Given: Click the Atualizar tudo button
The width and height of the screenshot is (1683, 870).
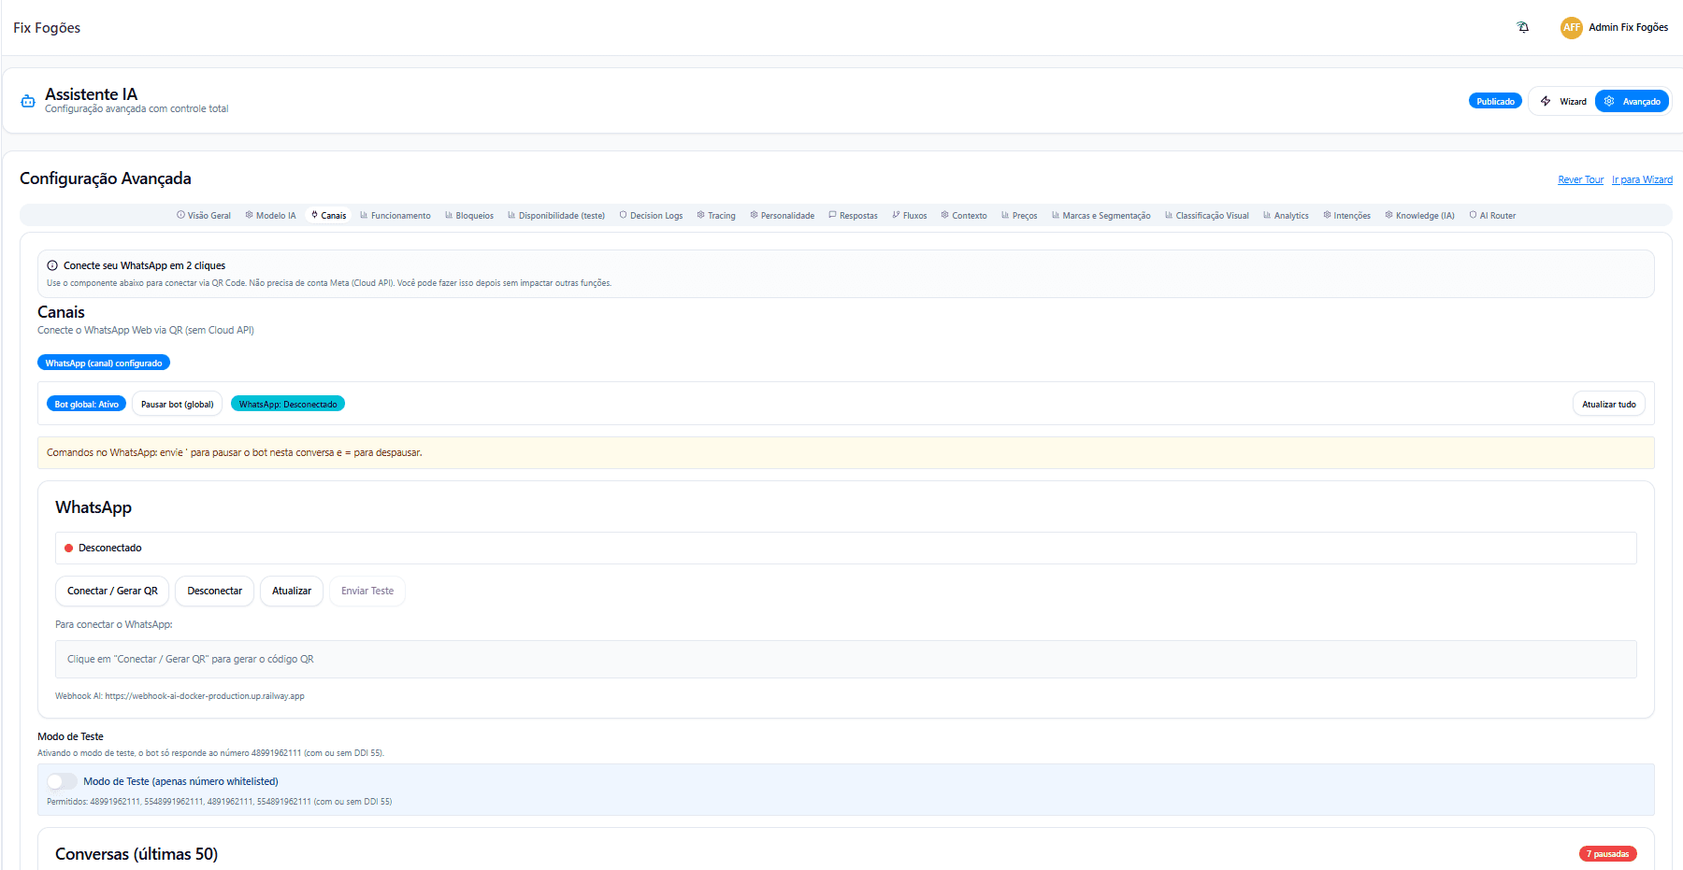Looking at the screenshot, I should point(1608,404).
